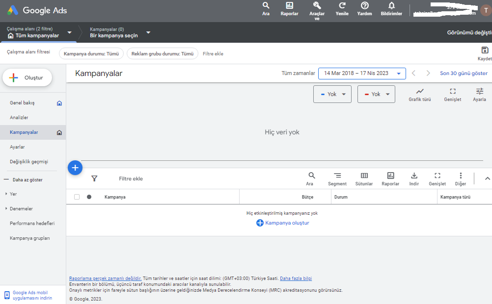Click Google Ads mobil uygulamasını indirin link
Screen dimensions: 492x304
coord(32,295)
